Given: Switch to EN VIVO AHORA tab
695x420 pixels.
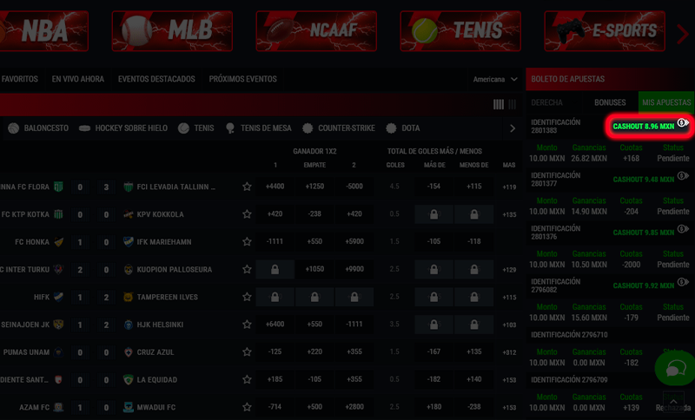Looking at the screenshot, I should [78, 79].
